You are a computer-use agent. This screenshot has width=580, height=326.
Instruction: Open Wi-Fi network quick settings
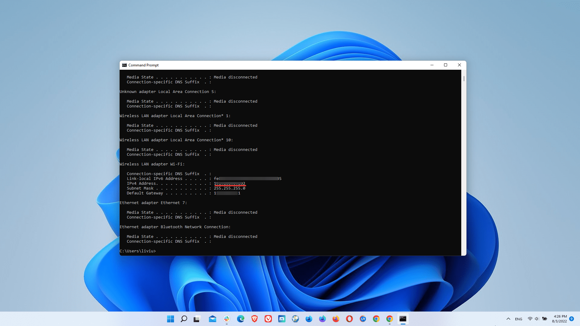pyautogui.click(x=530, y=319)
